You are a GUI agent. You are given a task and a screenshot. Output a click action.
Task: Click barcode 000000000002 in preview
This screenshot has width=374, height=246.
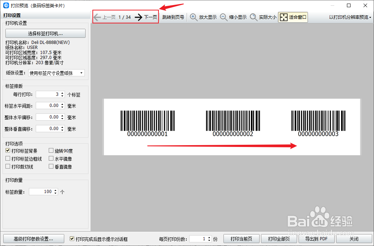point(233,123)
